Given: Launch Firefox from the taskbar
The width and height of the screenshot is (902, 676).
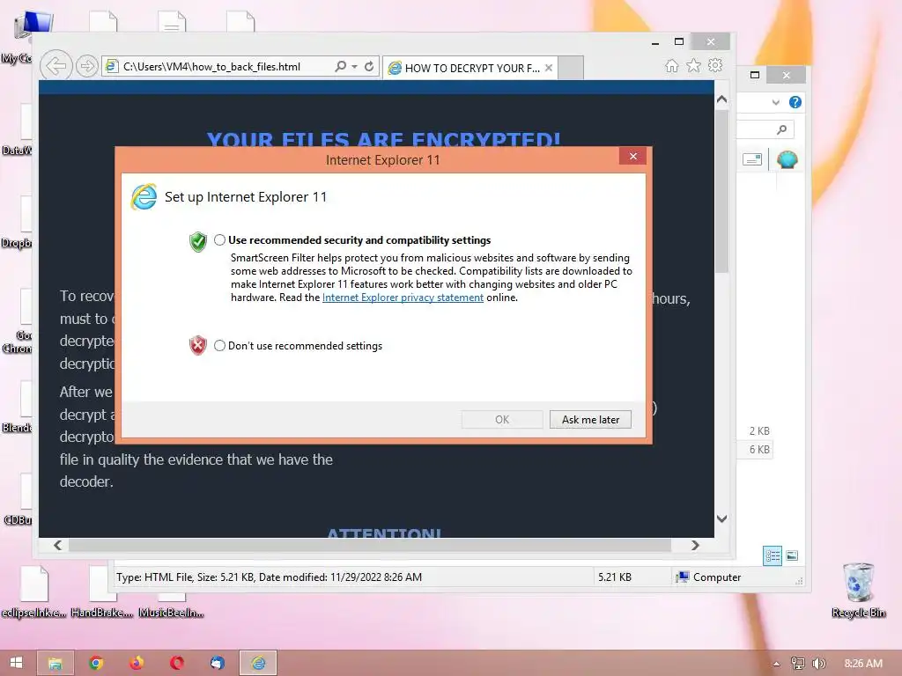Looking at the screenshot, I should (x=137, y=664).
